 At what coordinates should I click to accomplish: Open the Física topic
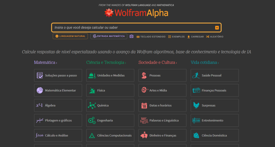pyautogui.click(x=110, y=90)
